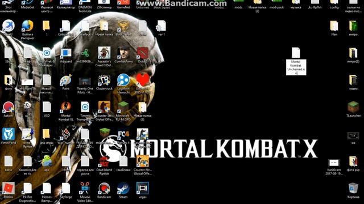Open the War Thunder shortcut
364x204 pixels.
pos(66,134)
